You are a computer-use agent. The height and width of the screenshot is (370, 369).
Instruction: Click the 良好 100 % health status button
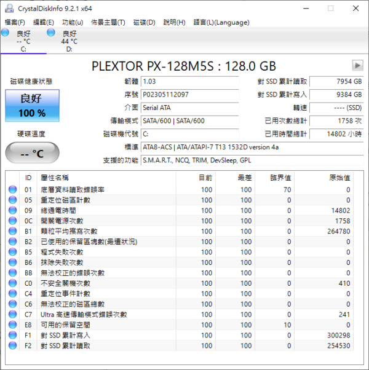coord(33,106)
